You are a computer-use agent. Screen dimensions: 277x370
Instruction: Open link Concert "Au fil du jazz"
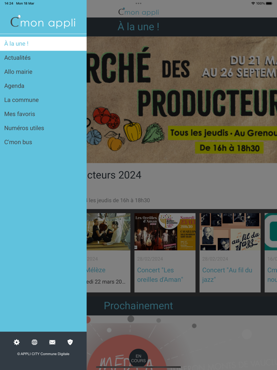pos(227,275)
